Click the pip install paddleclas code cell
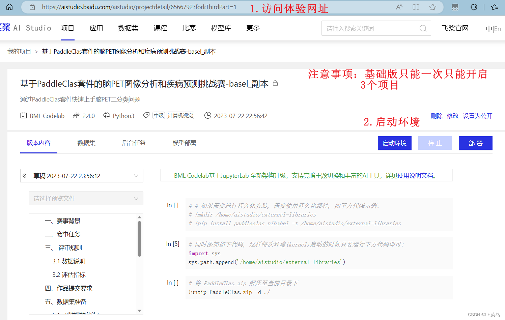 click(319, 214)
